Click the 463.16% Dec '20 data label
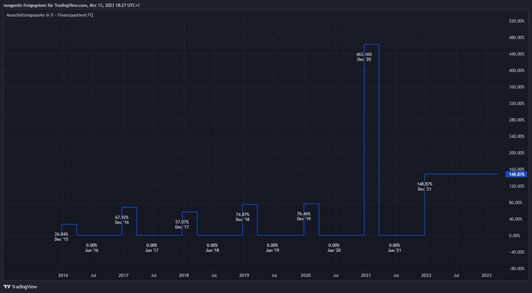Image resolution: width=532 pixels, height=293 pixels. click(x=364, y=57)
